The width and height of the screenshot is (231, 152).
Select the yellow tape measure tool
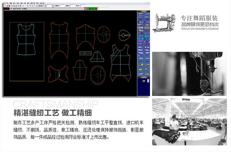pyautogui.click(x=141, y=65)
